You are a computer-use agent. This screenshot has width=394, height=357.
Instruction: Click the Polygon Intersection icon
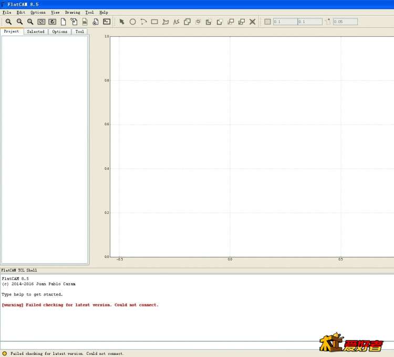[x=198, y=22]
